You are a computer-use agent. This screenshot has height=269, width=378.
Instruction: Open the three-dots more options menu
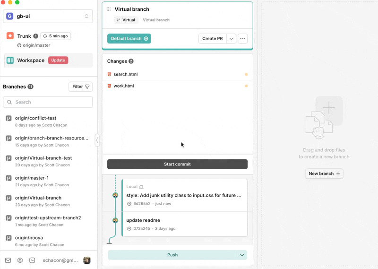pyautogui.click(x=242, y=39)
